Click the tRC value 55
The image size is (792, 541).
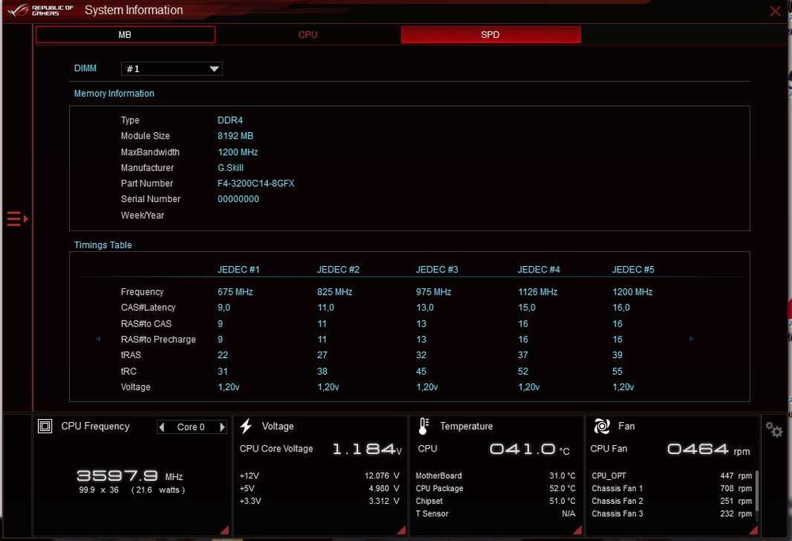(x=617, y=371)
